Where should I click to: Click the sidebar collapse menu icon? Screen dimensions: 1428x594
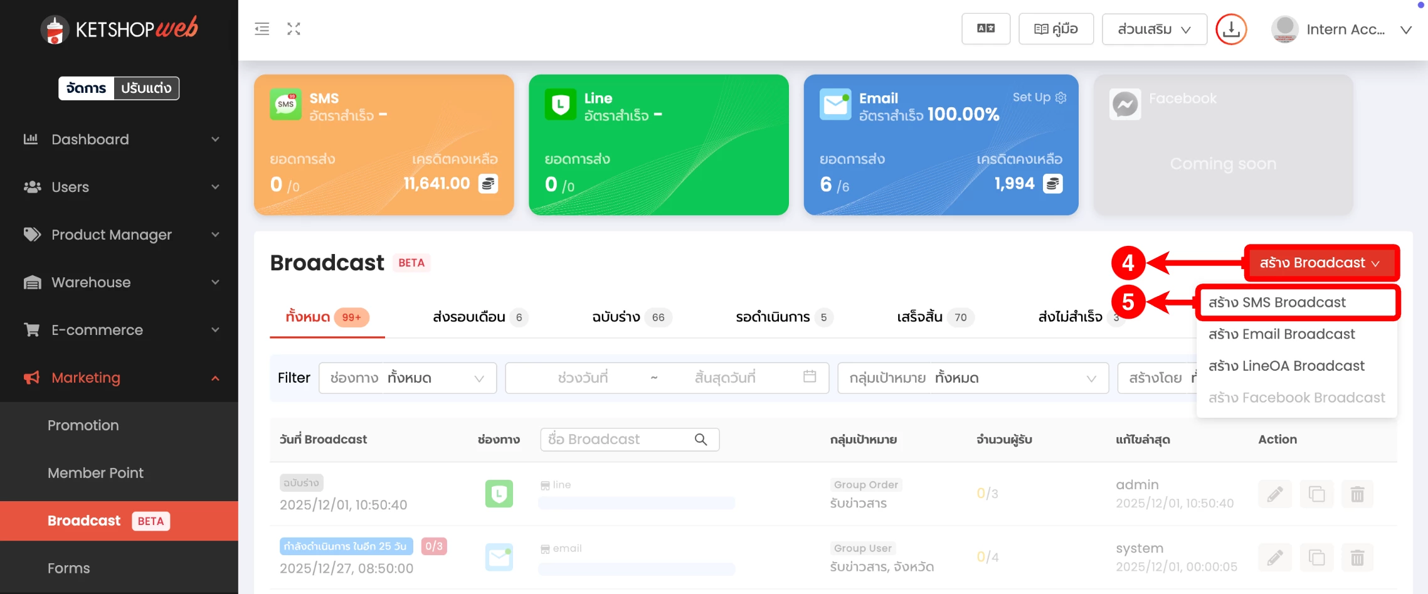[262, 29]
